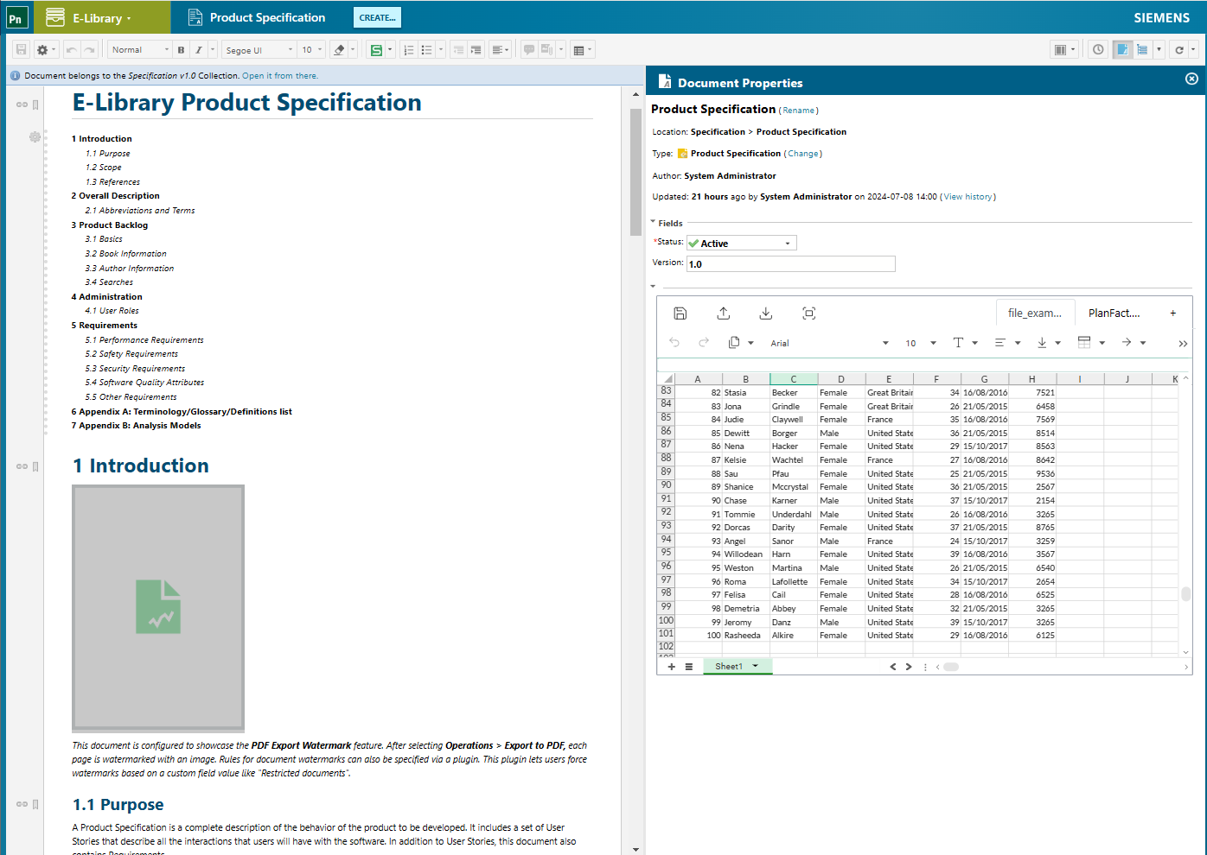Expand the spreadsheet to fullscreen

point(808,313)
